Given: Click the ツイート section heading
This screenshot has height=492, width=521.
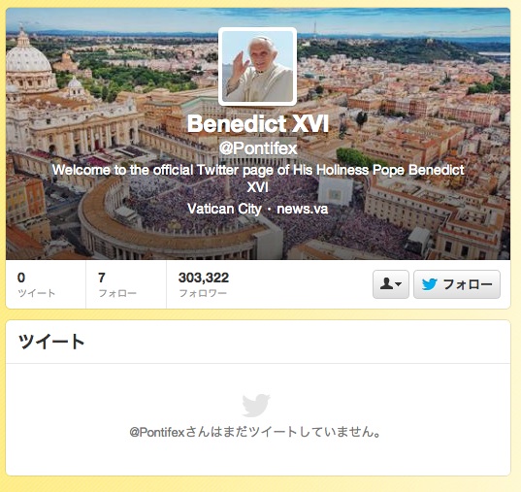Looking at the screenshot, I should [x=51, y=342].
